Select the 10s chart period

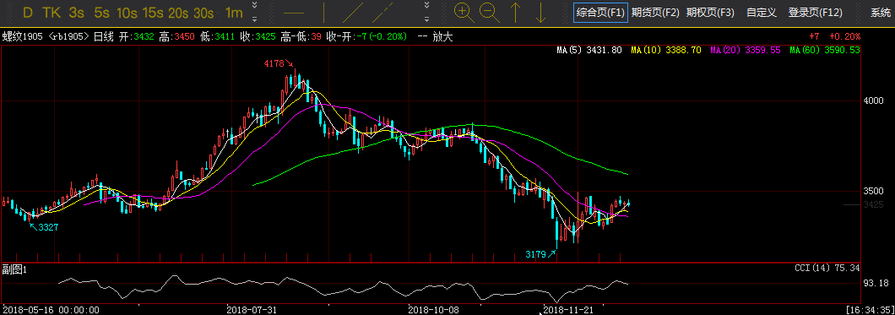coord(127,13)
